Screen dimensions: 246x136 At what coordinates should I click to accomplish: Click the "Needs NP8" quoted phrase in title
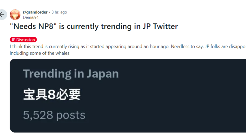point(33,26)
